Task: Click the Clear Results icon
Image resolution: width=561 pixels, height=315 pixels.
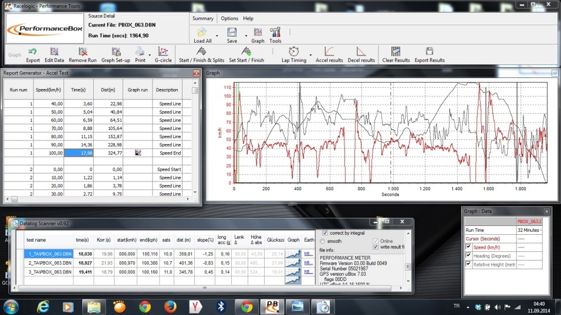Action: click(x=396, y=52)
